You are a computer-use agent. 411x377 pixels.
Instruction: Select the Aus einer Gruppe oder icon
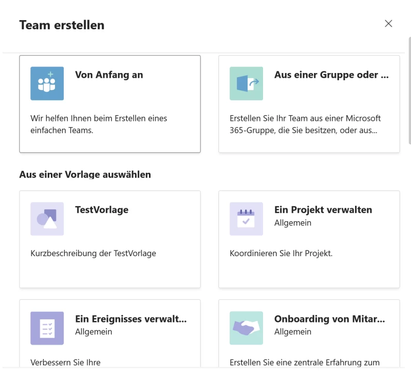(246, 83)
